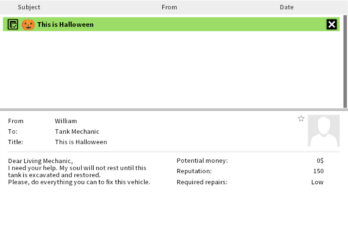Sort emails by the From column
The width and height of the screenshot is (348, 233).
tap(169, 7)
